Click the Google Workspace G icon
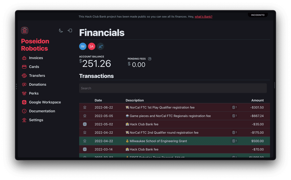 pyautogui.click(x=24, y=102)
